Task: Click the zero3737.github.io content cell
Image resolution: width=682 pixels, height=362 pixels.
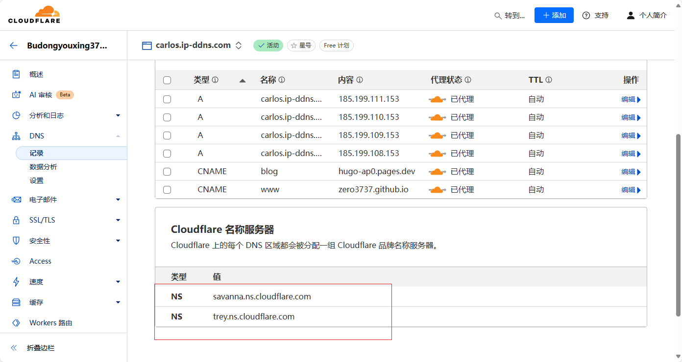Action: tap(373, 189)
